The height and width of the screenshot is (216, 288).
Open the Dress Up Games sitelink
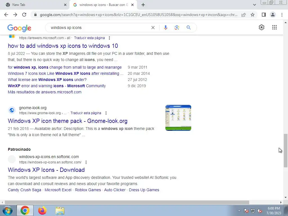(144, 190)
